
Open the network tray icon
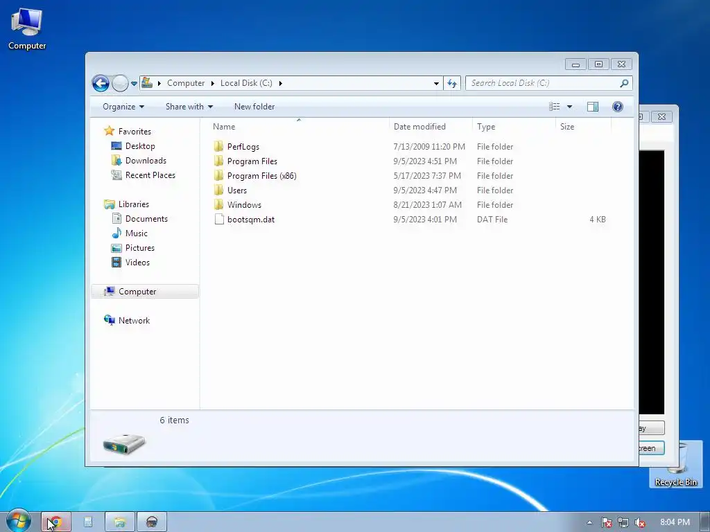click(623, 522)
